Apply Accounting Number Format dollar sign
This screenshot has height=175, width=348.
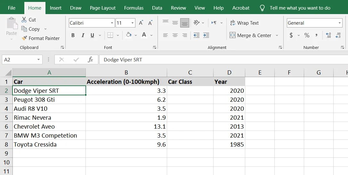(291, 35)
